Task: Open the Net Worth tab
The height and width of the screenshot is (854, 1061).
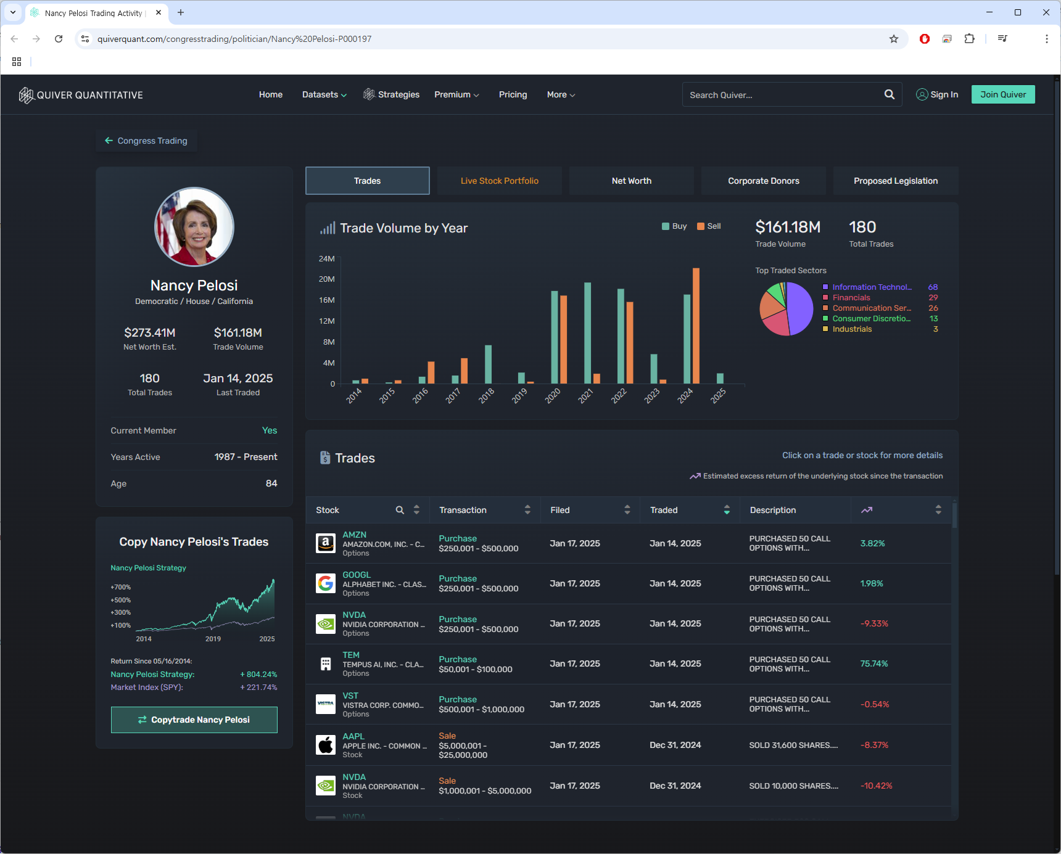Action: (x=632, y=181)
